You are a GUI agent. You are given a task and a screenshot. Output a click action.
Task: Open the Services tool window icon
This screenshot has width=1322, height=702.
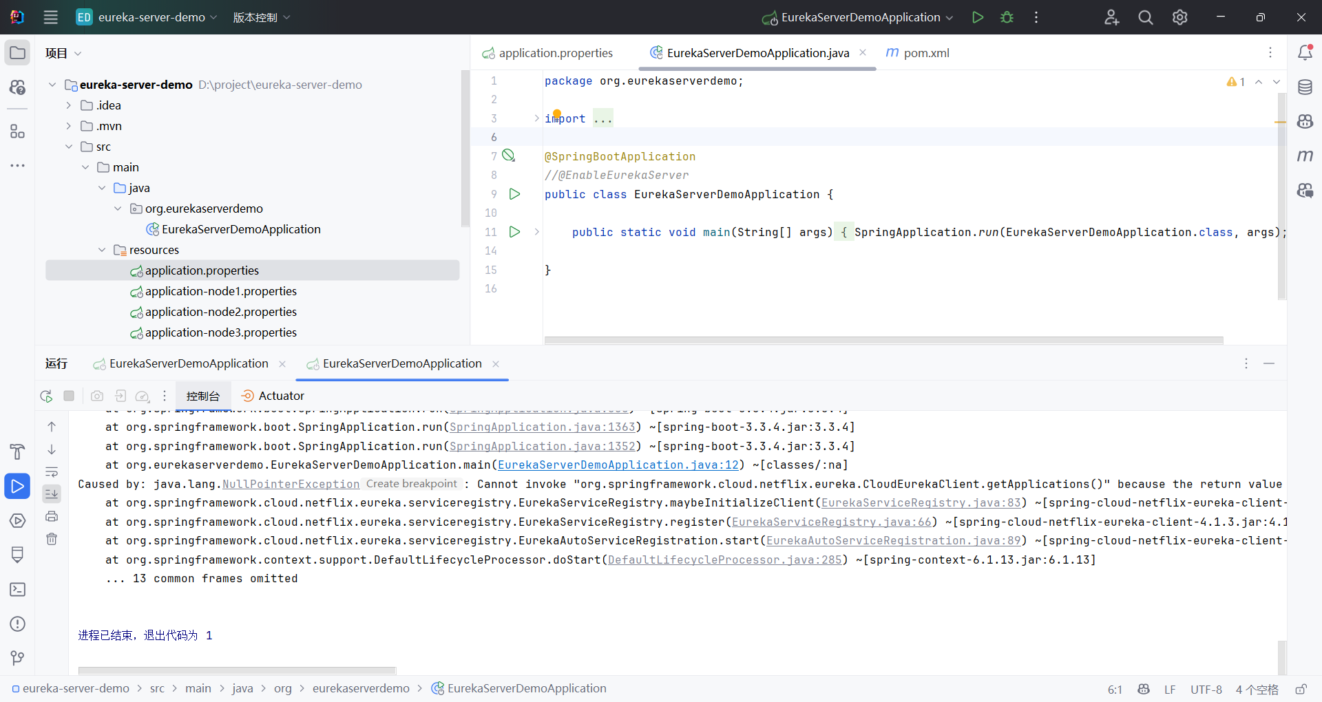18,521
